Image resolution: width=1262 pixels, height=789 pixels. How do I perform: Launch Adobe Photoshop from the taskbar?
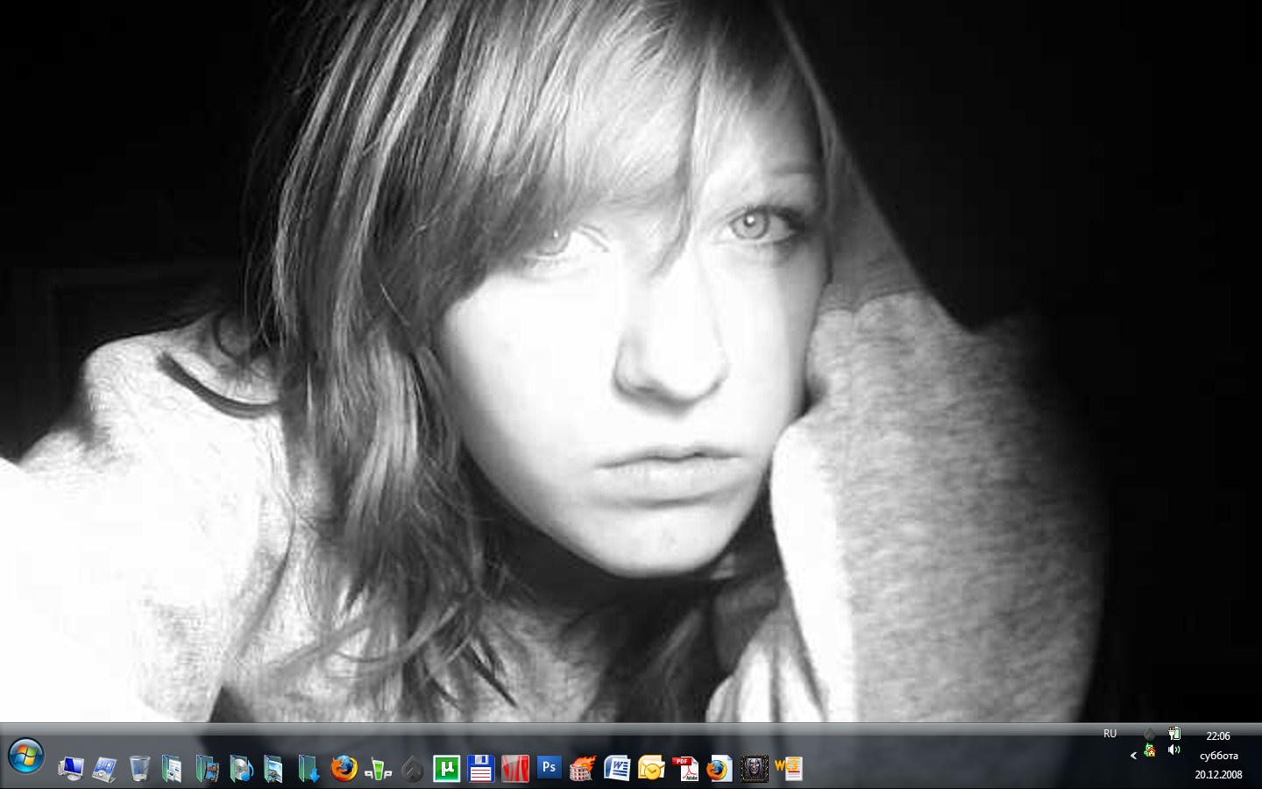point(549,769)
